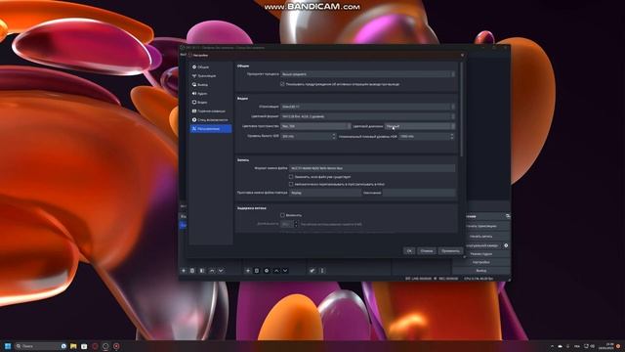
Task: Open source properties gear icon
Action: click(267, 271)
